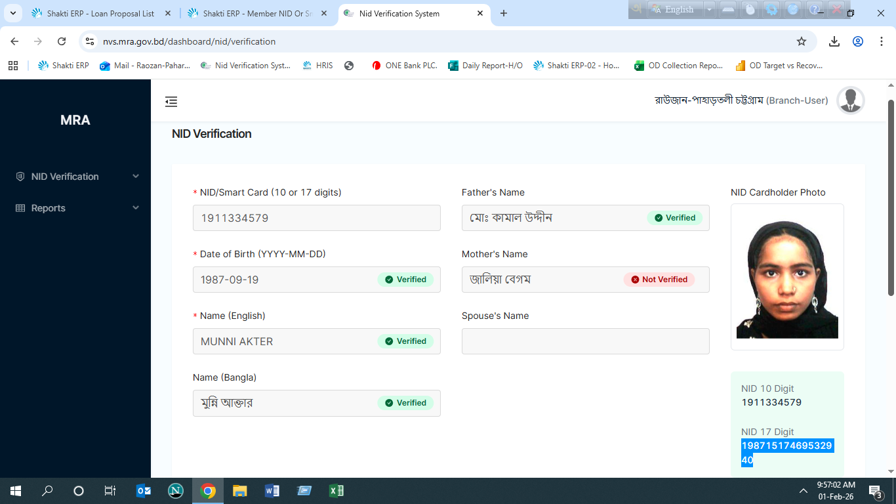Click the empty Spouse's Name field
This screenshot has width=896, height=504.
pos(585,341)
